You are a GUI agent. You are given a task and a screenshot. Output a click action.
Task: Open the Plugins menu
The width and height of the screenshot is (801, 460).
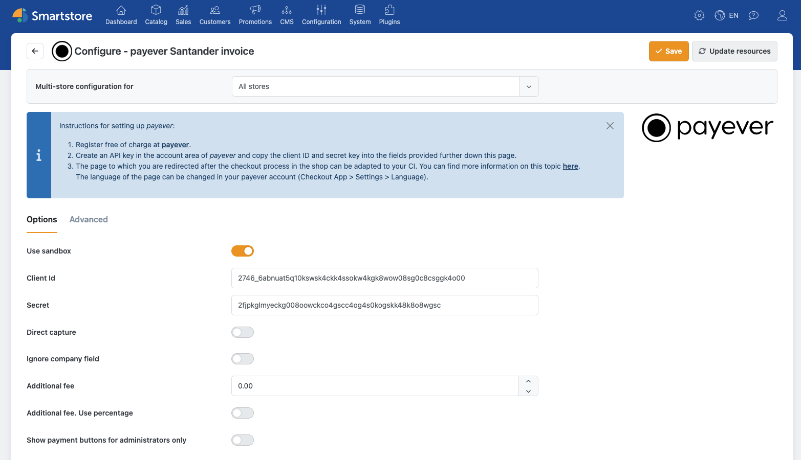coord(389,15)
